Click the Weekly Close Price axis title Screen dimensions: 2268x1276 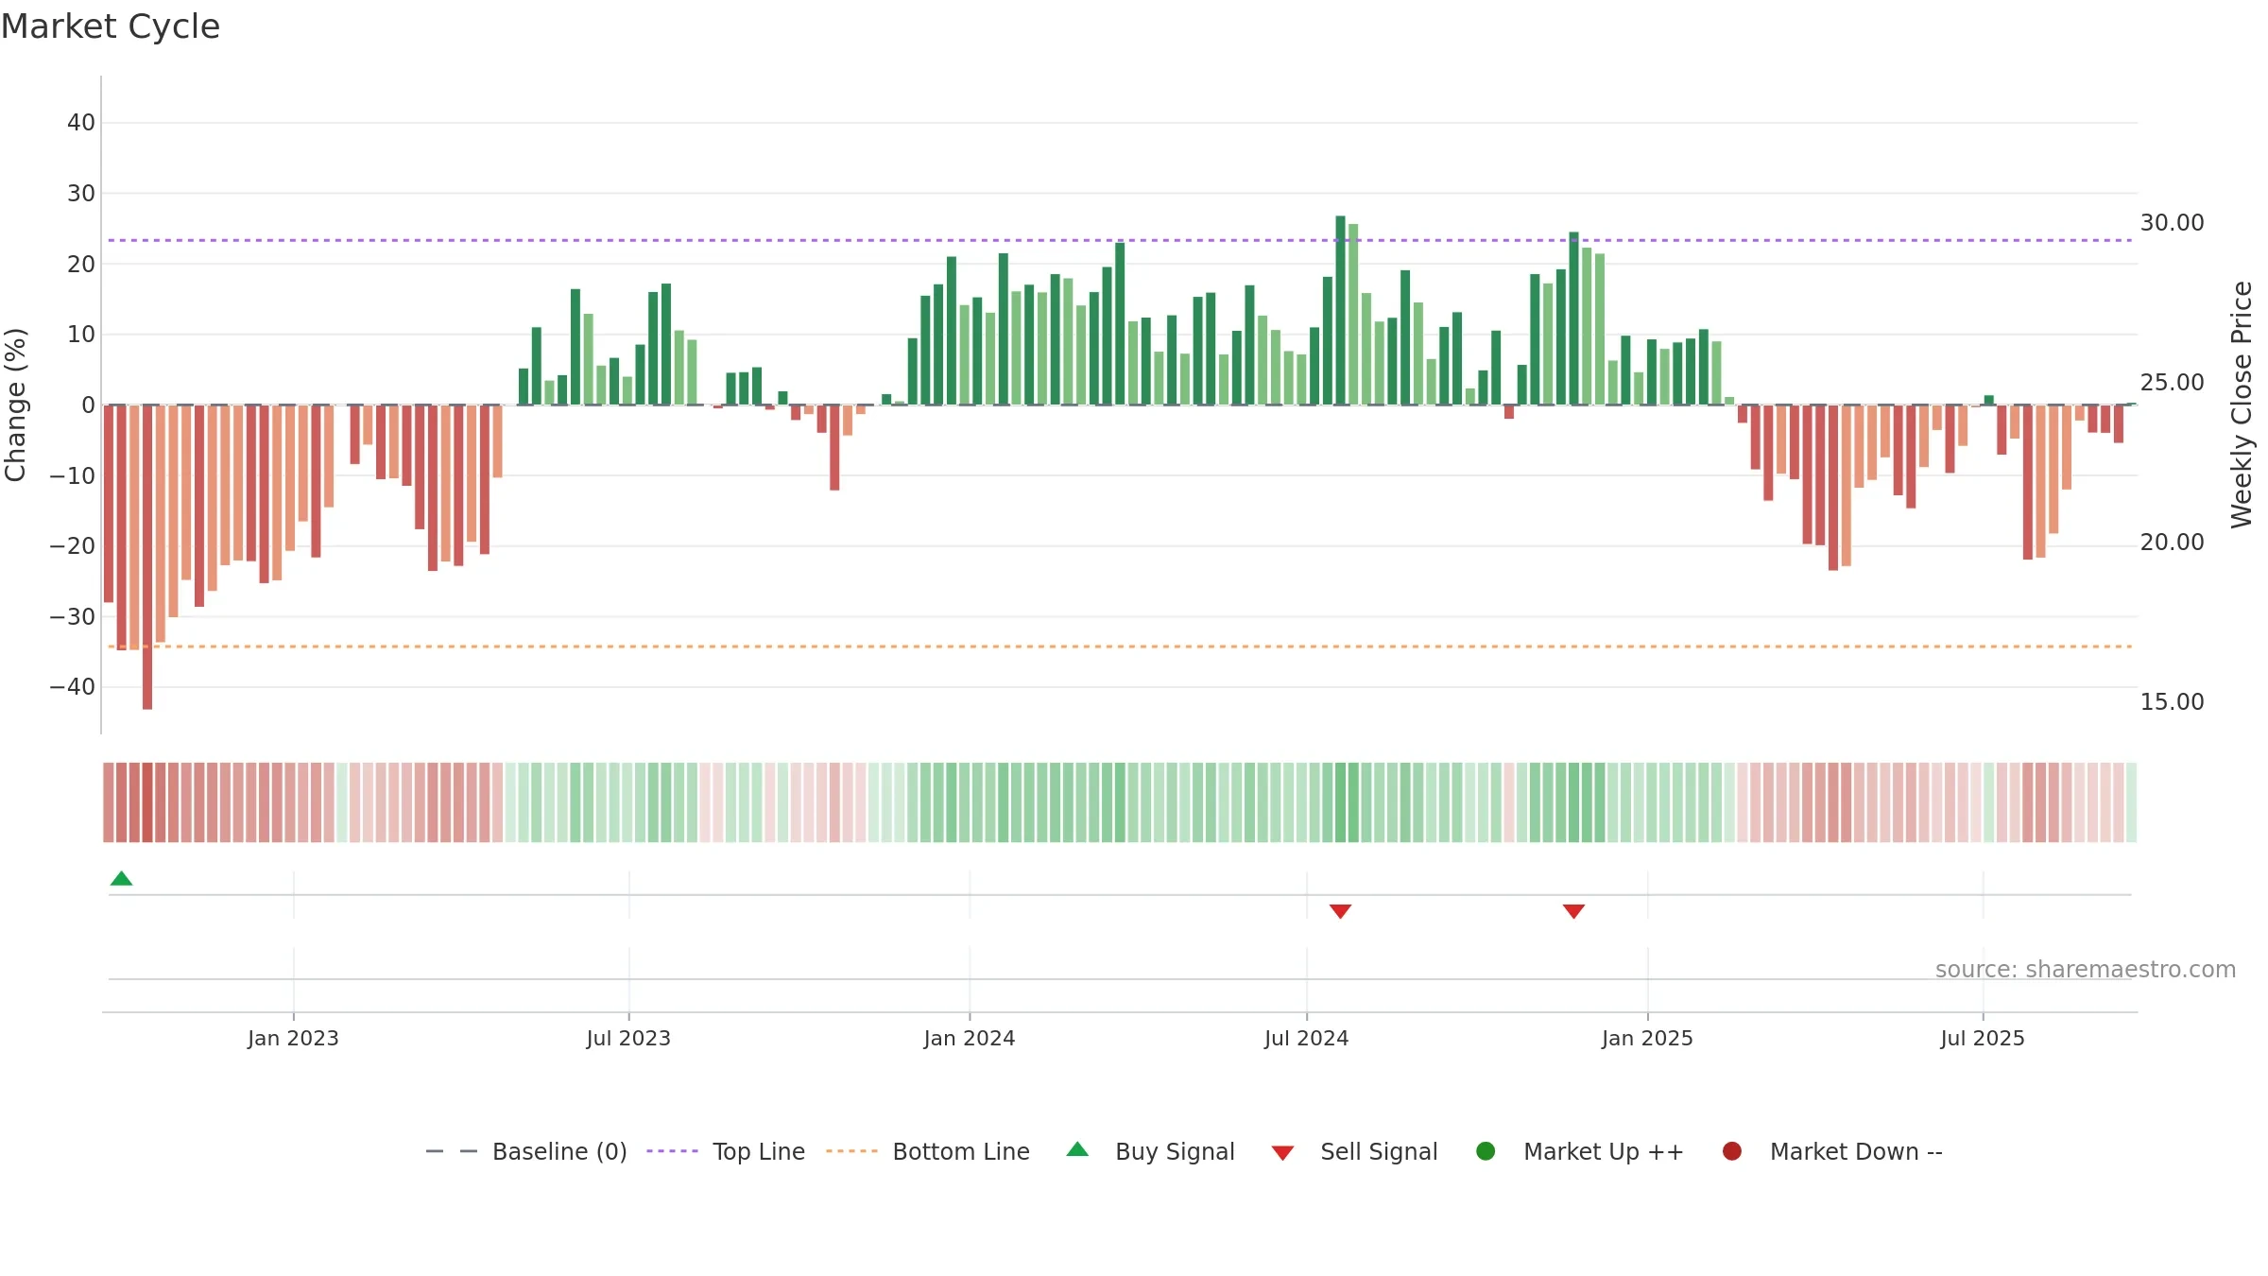pyautogui.click(x=2242, y=405)
